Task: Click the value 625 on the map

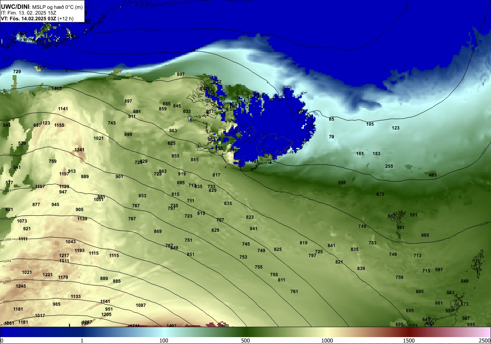Action: [171, 143]
